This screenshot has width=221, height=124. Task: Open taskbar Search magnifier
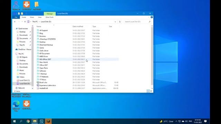coord(21,121)
